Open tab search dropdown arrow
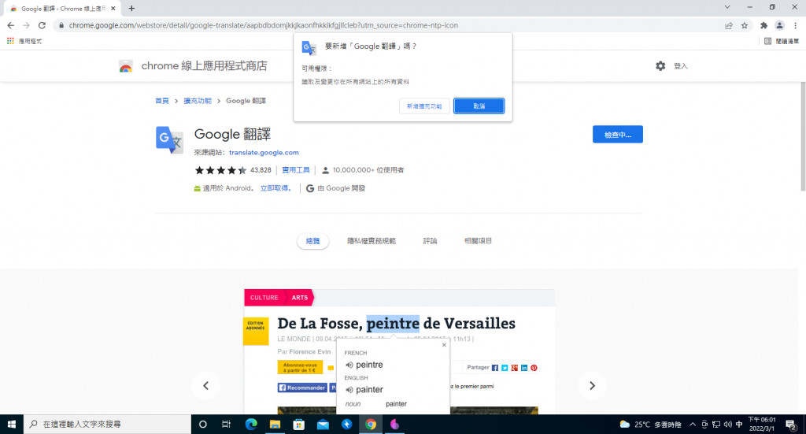The width and height of the screenshot is (806, 434). tap(727, 7)
